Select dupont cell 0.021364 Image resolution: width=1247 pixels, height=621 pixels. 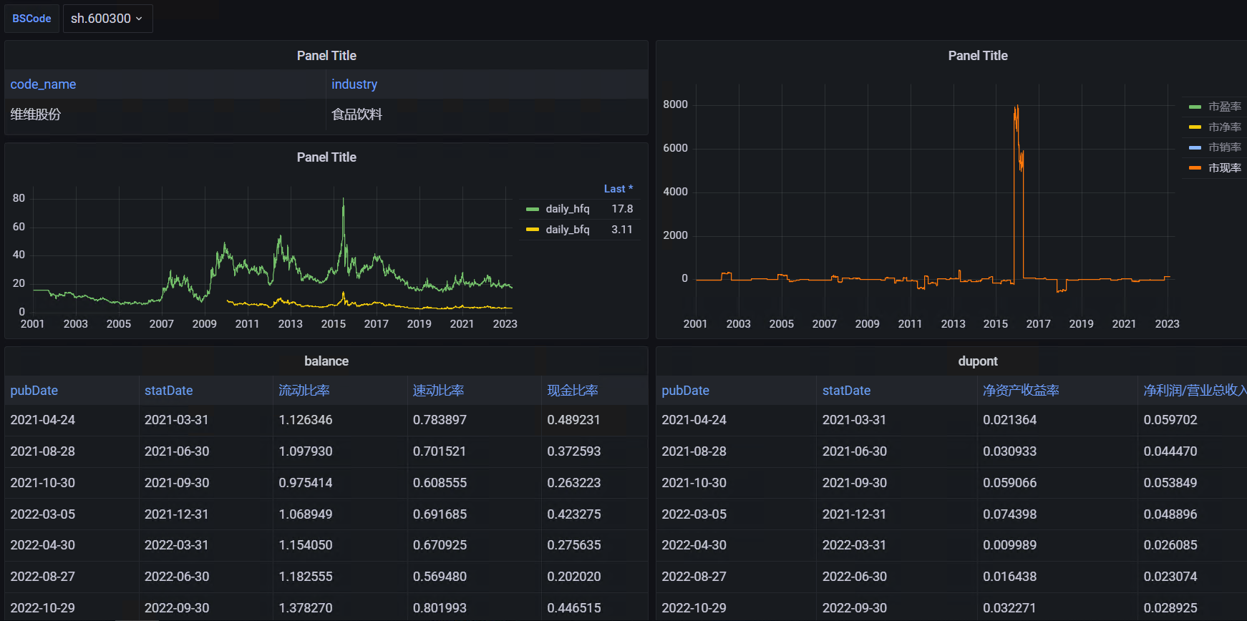pos(1057,420)
